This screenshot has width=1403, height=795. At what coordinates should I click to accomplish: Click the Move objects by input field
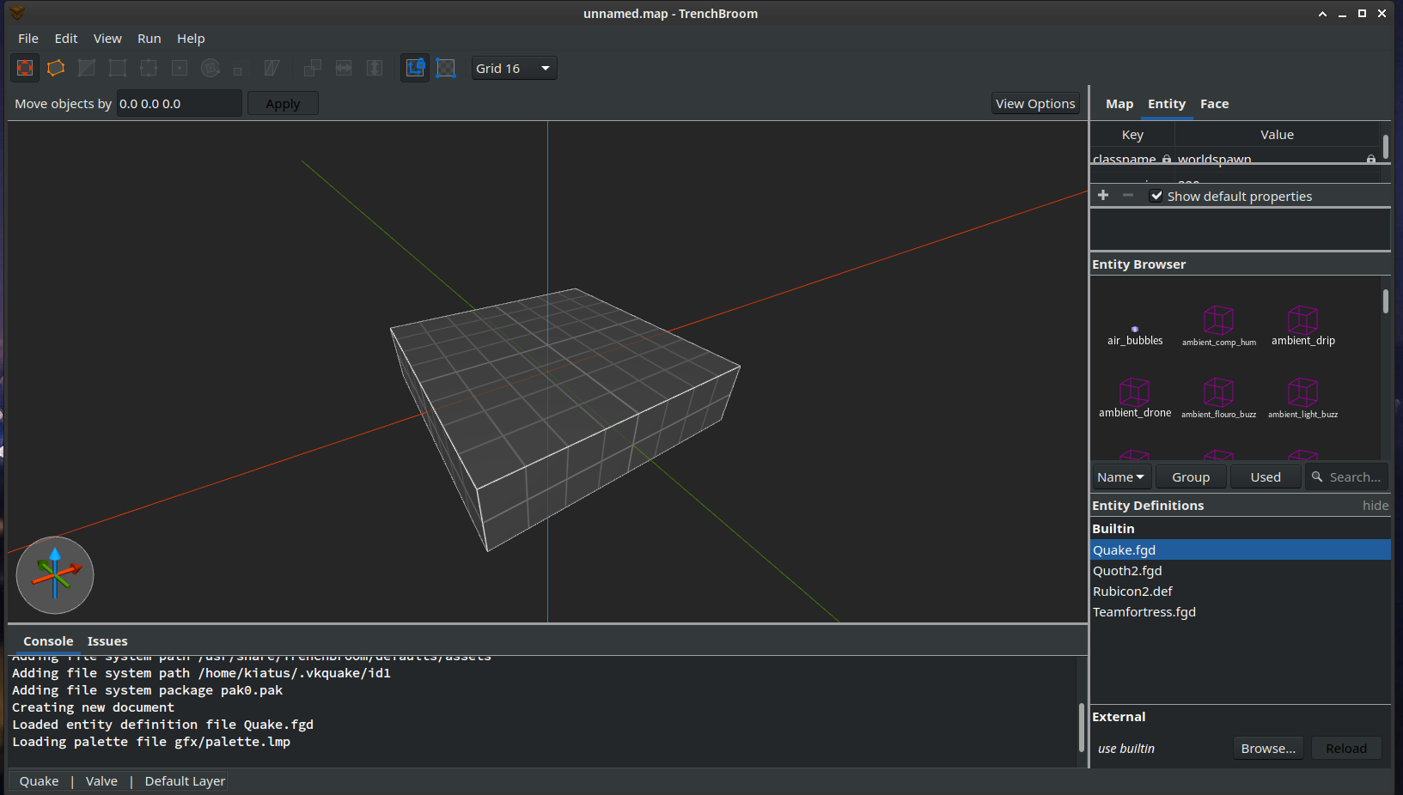point(179,104)
